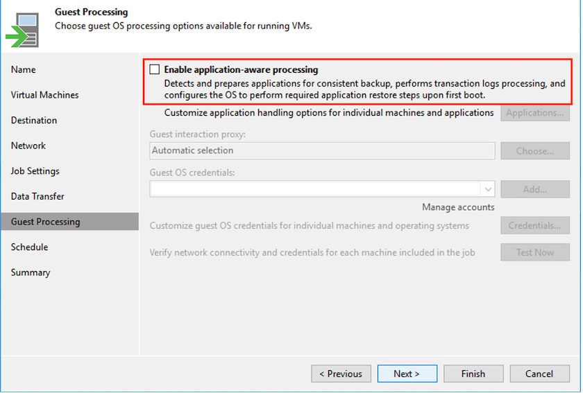Open the Job Settings step
The height and width of the screenshot is (393, 583).
coord(35,171)
